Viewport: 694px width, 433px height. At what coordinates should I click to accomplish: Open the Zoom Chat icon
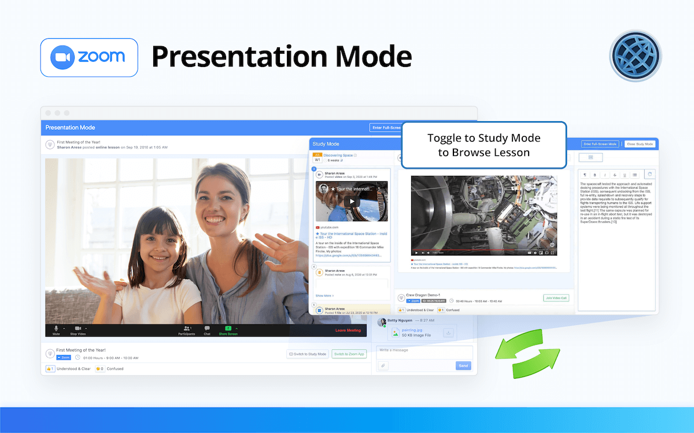[x=207, y=330]
